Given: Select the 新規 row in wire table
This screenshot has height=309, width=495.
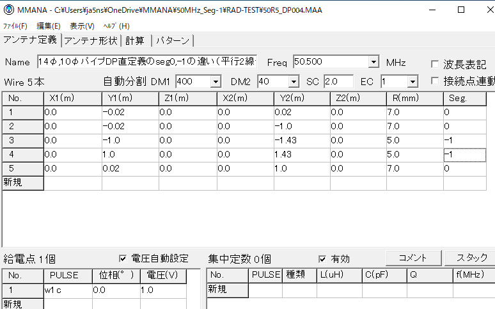Looking at the screenshot, I should [x=22, y=183].
